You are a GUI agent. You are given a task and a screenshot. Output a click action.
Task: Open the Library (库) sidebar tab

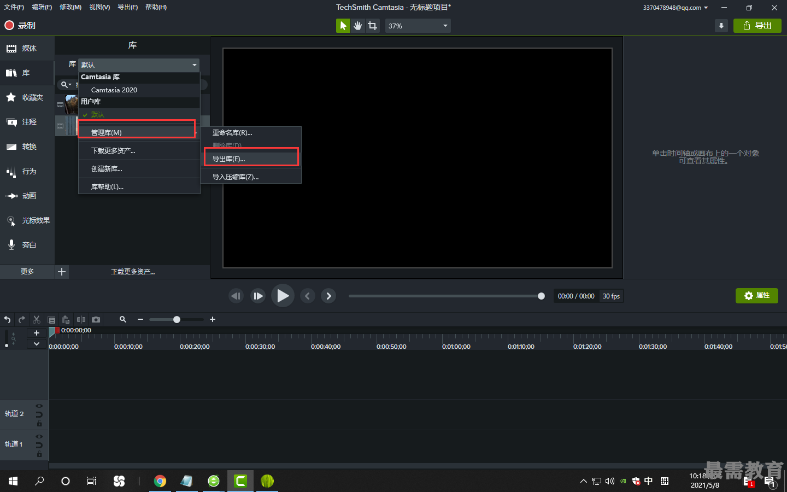coord(27,73)
